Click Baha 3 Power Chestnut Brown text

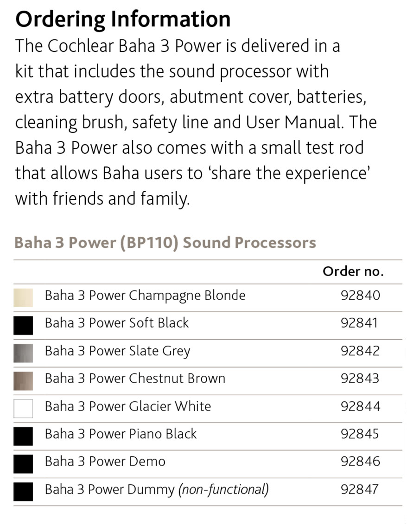[135, 379]
